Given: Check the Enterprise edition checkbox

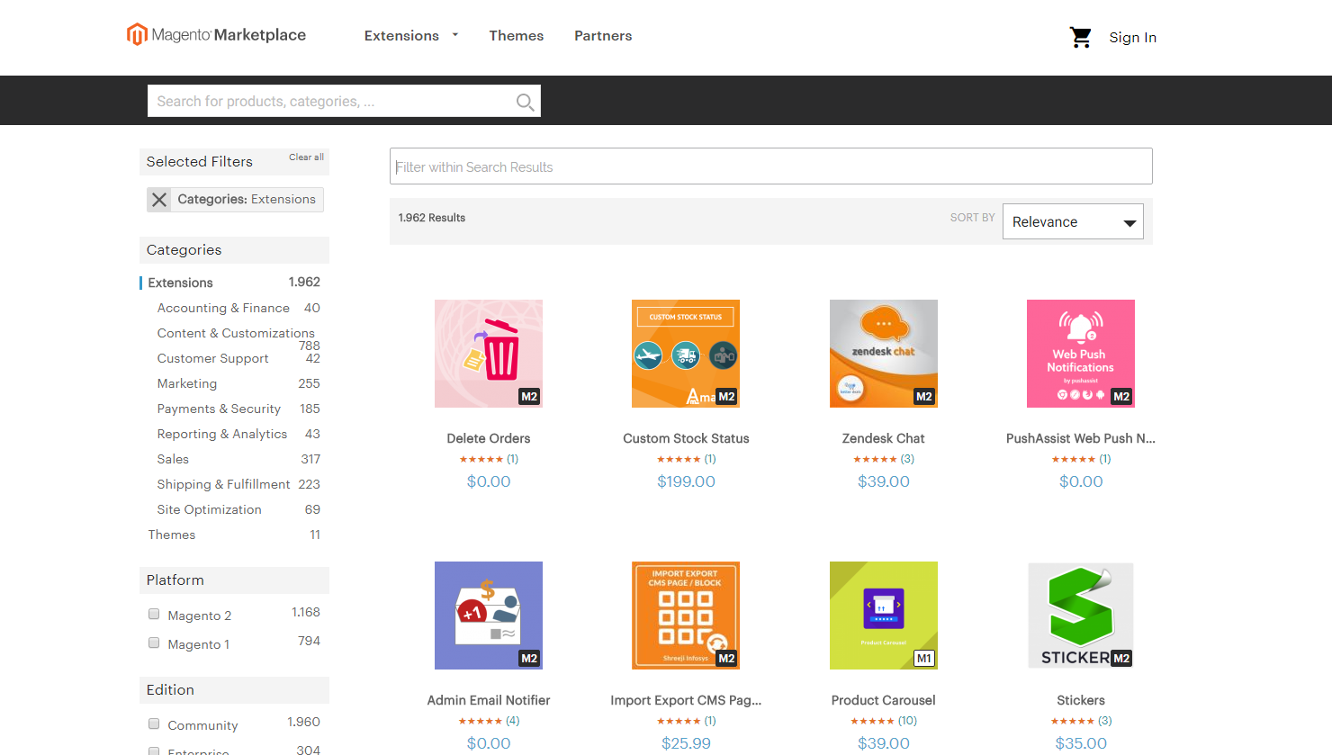Looking at the screenshot, I should 153,750.
